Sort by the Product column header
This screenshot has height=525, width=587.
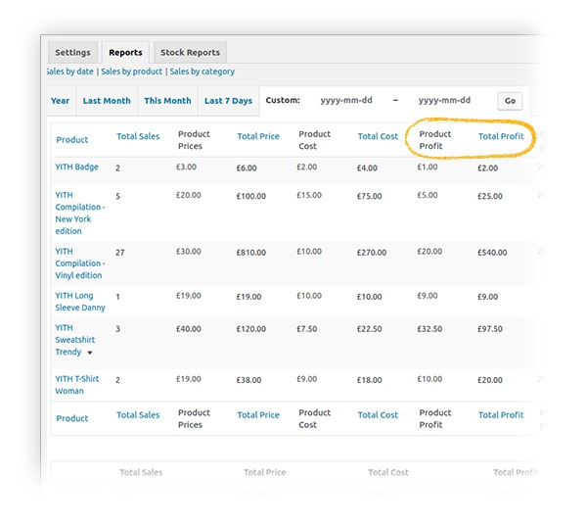[x=72, y=140]
